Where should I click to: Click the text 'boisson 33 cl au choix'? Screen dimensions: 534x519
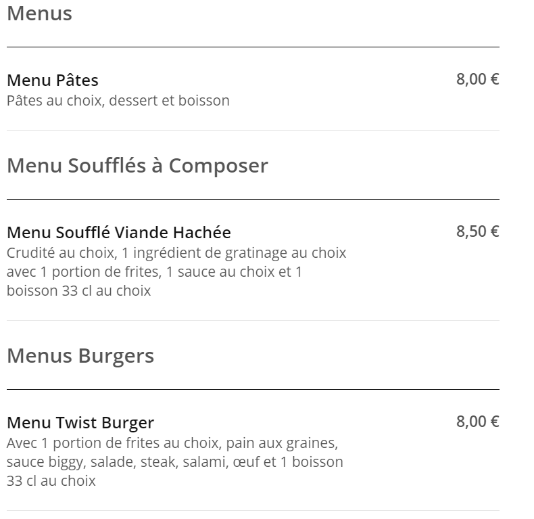click(78, 291)
